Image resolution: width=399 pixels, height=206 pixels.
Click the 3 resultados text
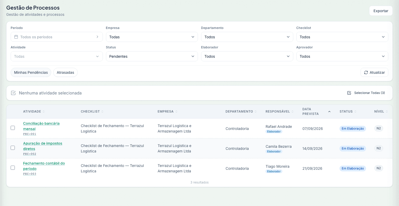click(199, 182)
